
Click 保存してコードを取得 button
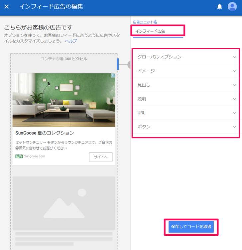[191, 227]
